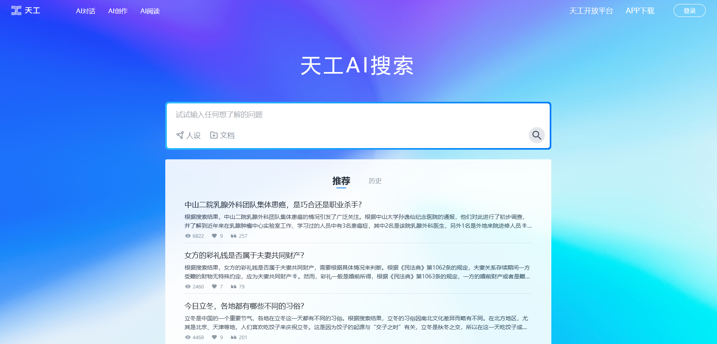Click the heart icon showing 7
Screen dimensions: 717x344
[214, 287]
